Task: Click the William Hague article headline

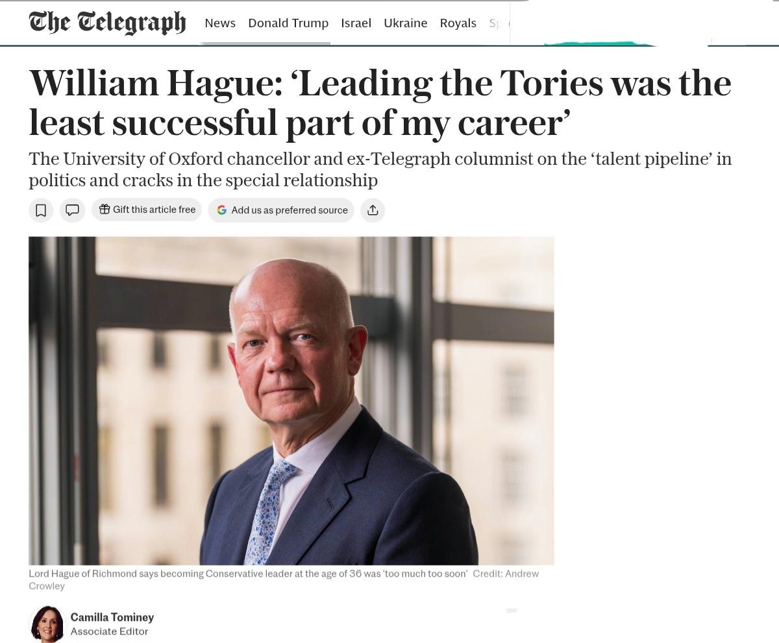Action: 380,103
